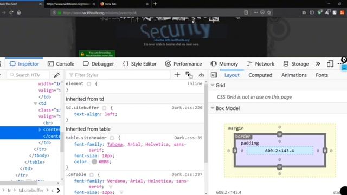Select the Fonts sidebar tab
This screenshot has width=347, height=195.
[322, 75]
